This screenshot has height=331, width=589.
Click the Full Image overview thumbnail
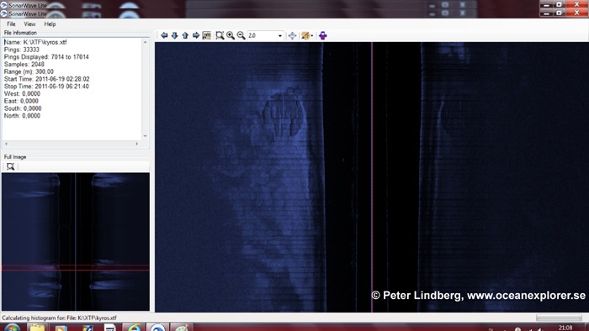76,242
